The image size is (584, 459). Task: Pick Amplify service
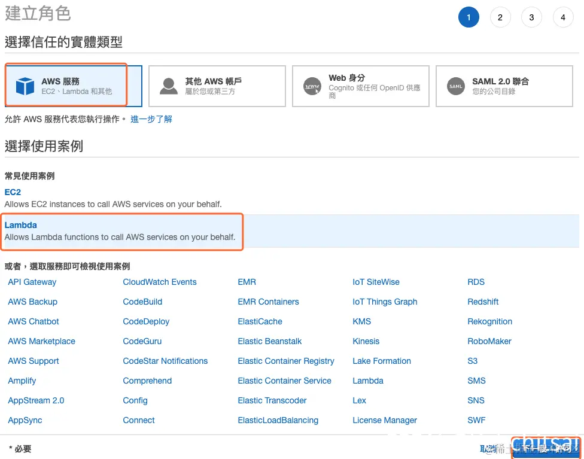[22, 381]
